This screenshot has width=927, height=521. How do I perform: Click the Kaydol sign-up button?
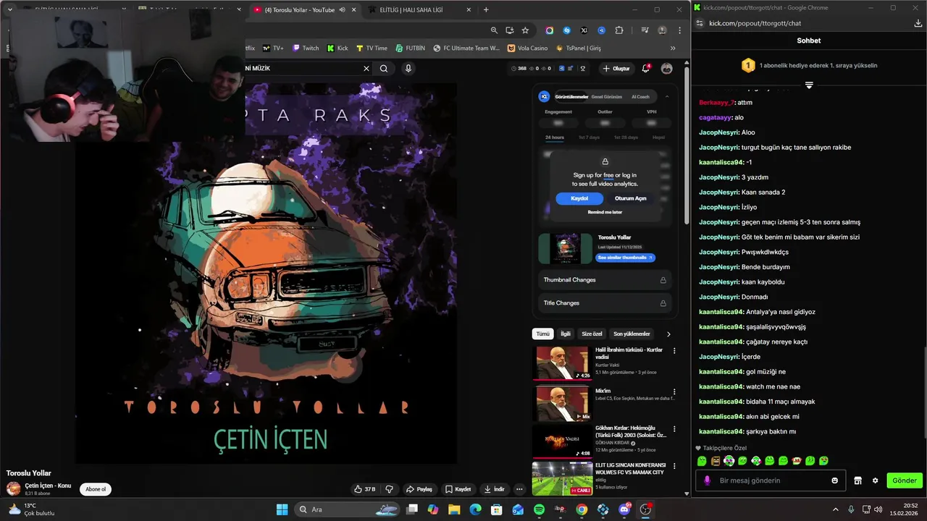579,198
